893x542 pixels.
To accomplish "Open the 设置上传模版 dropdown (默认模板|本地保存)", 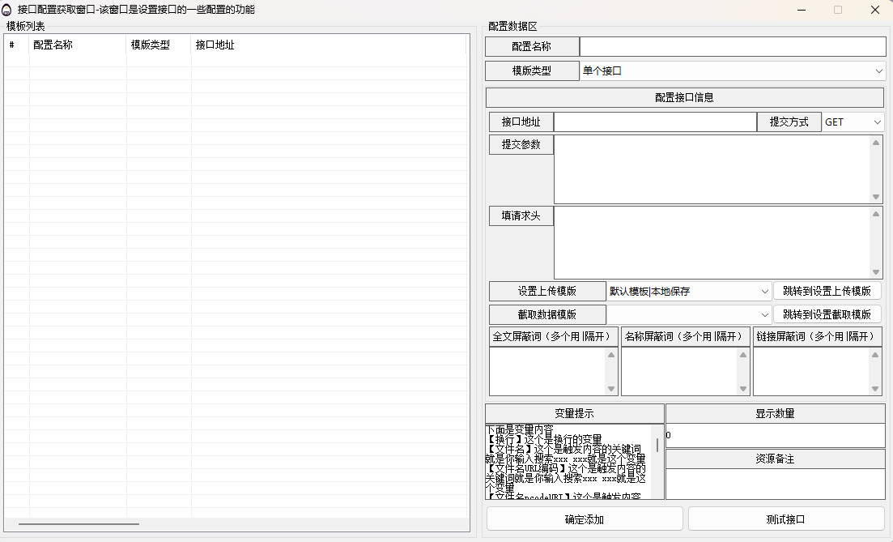I will pyautogui.click(x=688, y=291).
